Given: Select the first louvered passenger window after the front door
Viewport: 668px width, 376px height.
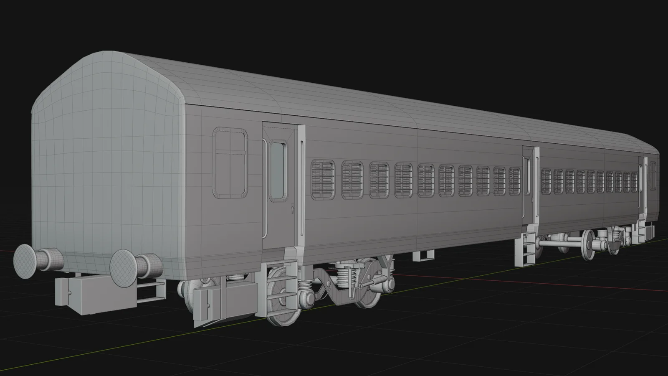Looking at the screenshot, I should pyautogui.click(x=323, y=179).
